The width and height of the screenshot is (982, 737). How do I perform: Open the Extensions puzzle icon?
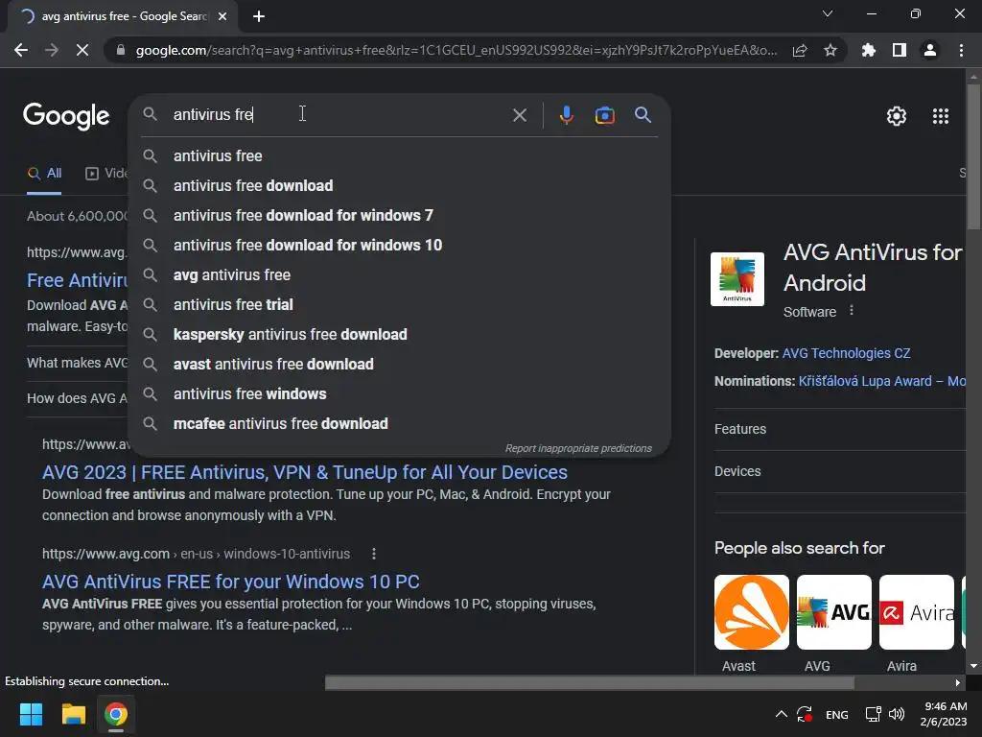(868, 50)
